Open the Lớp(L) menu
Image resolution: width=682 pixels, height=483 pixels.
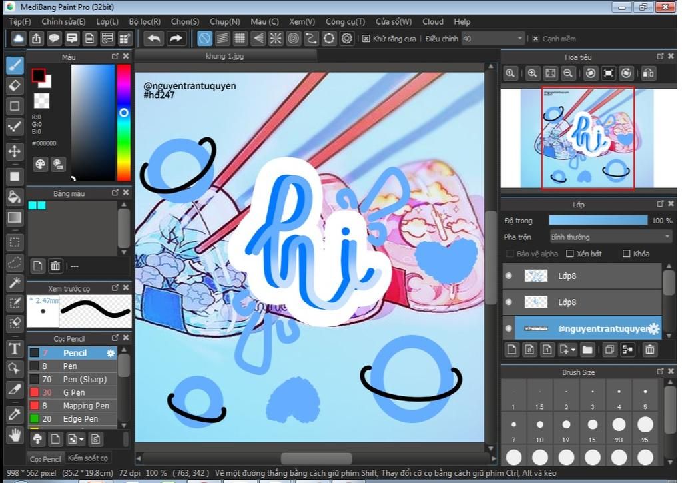[x=107, y=21]
